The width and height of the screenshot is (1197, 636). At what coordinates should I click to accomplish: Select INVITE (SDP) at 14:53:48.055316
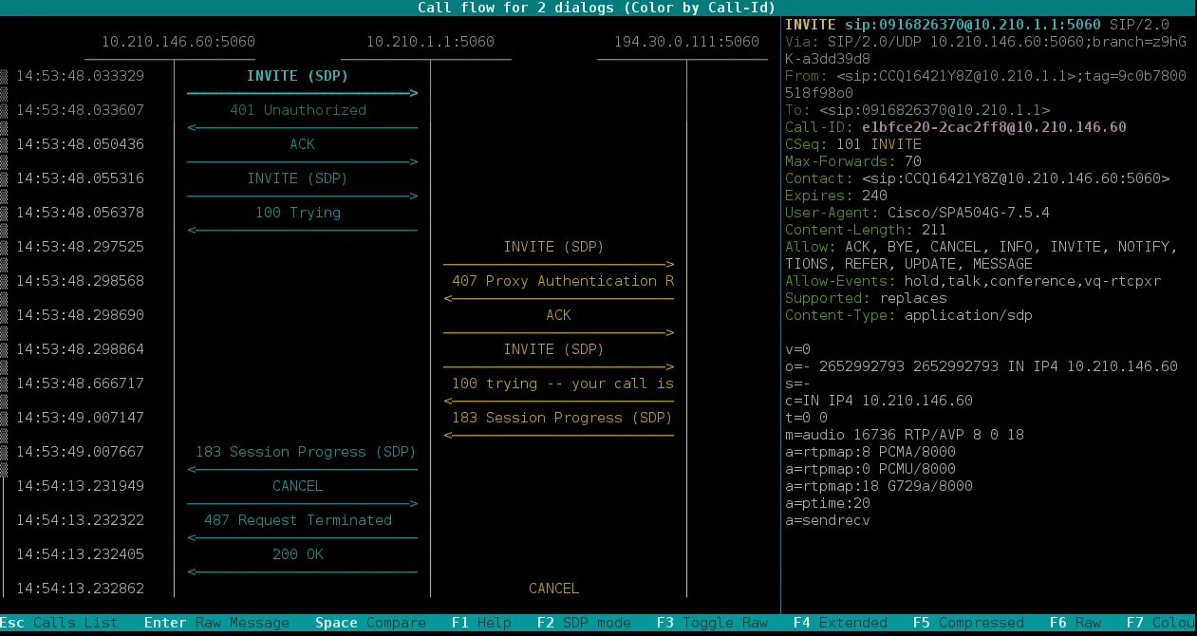tap(297, 178)
